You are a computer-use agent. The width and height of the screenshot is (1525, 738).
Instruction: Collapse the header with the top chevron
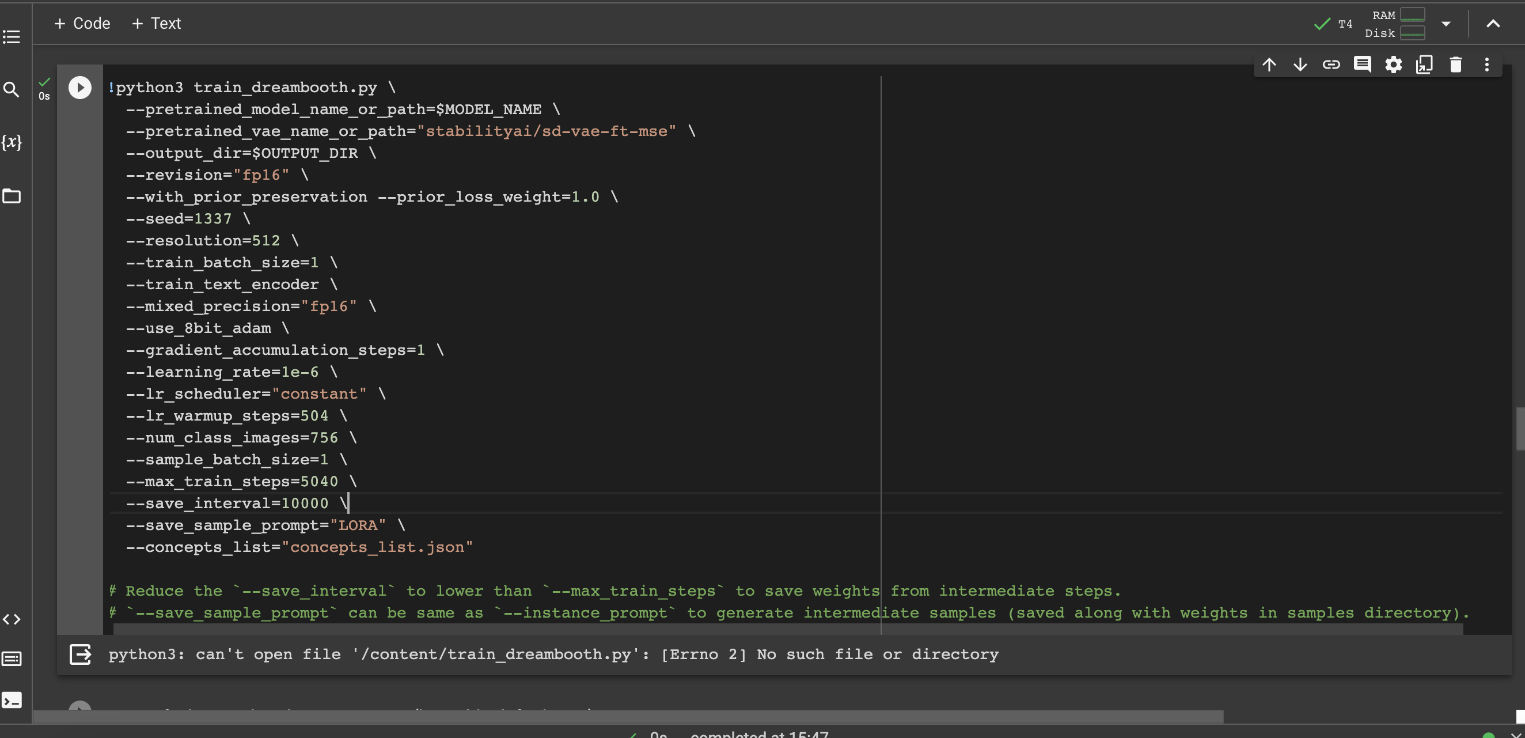[x=1493, y=24]
